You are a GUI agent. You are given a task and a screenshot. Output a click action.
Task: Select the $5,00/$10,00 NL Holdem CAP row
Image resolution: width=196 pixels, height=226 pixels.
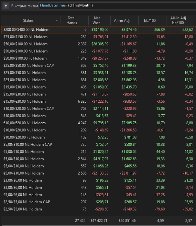(99, 145)
